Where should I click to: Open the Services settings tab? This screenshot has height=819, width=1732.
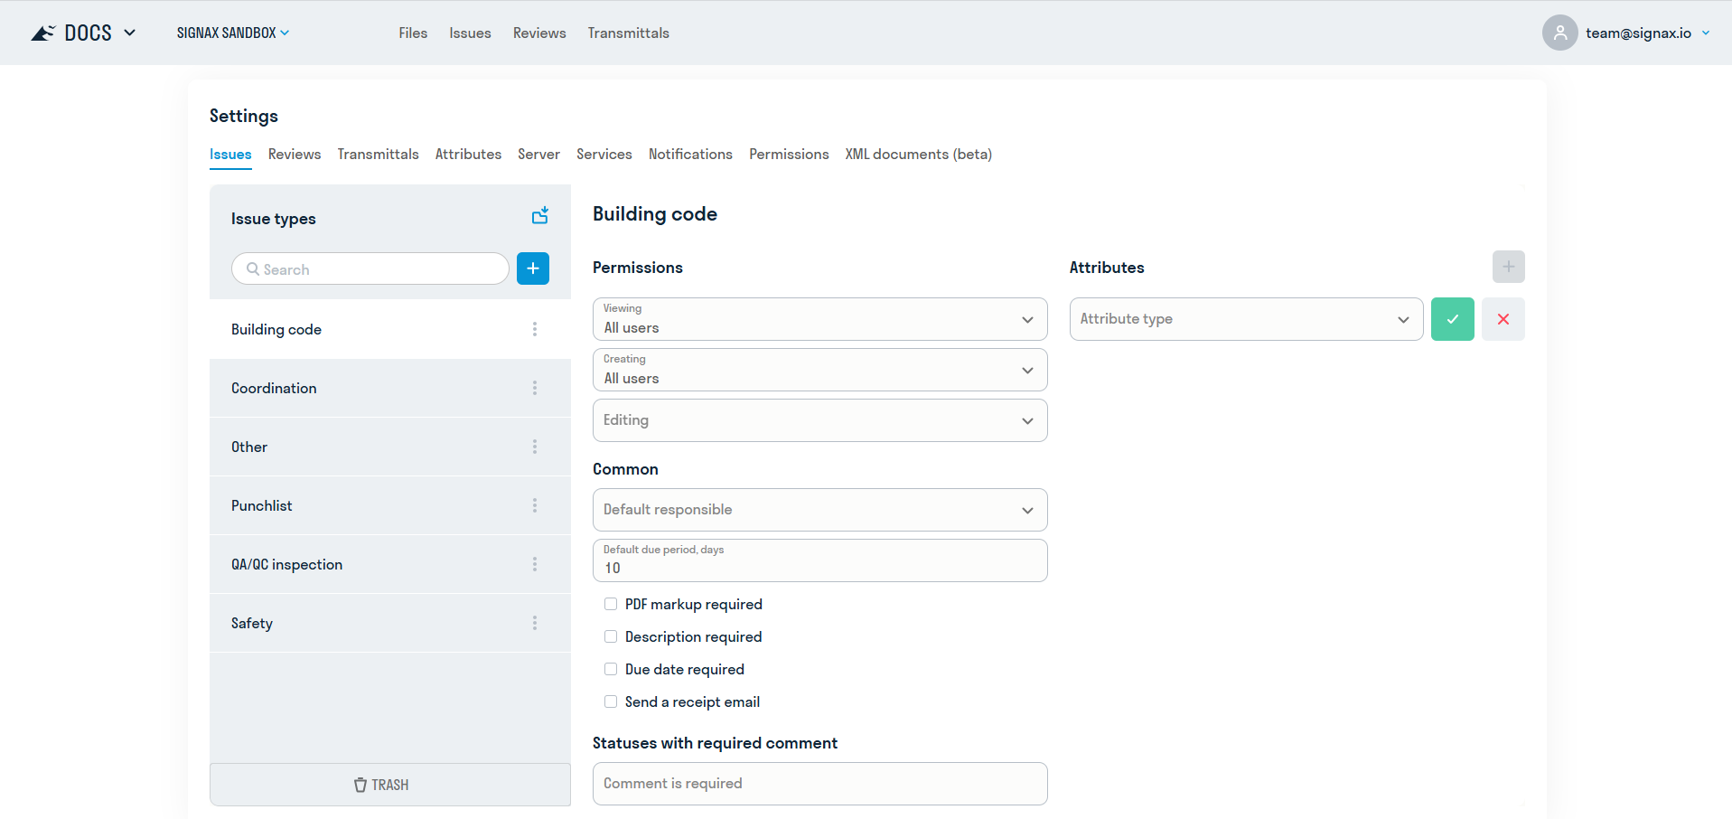[604, 155]
